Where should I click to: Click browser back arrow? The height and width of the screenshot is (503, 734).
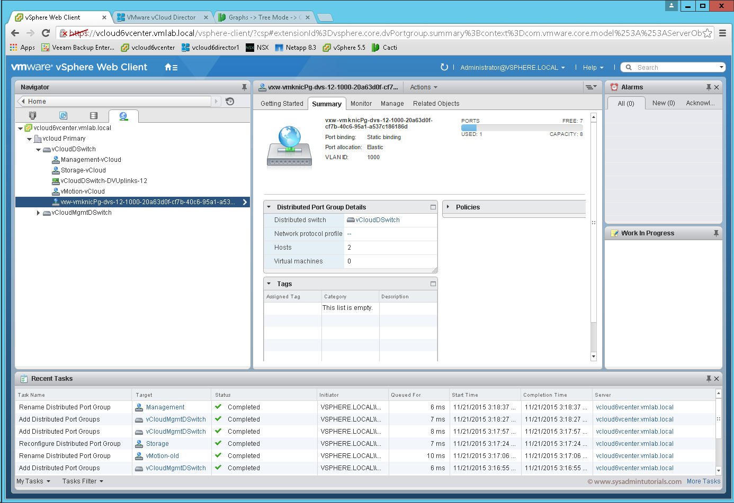pyautogui.click(x=15, y=33)
